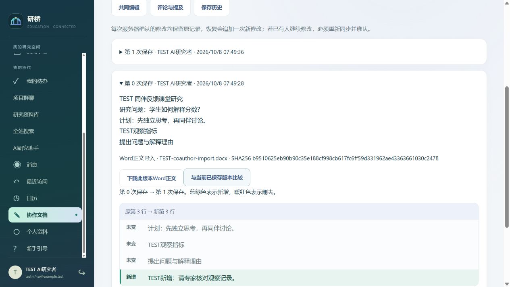Open 全站搜索 in the sidebar
Viewport: 510px width, 287px height.
point(45,131)
